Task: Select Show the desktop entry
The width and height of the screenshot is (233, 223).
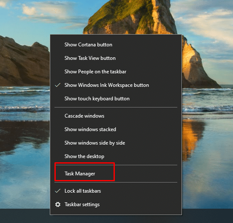Action: (x=116, y=156)
